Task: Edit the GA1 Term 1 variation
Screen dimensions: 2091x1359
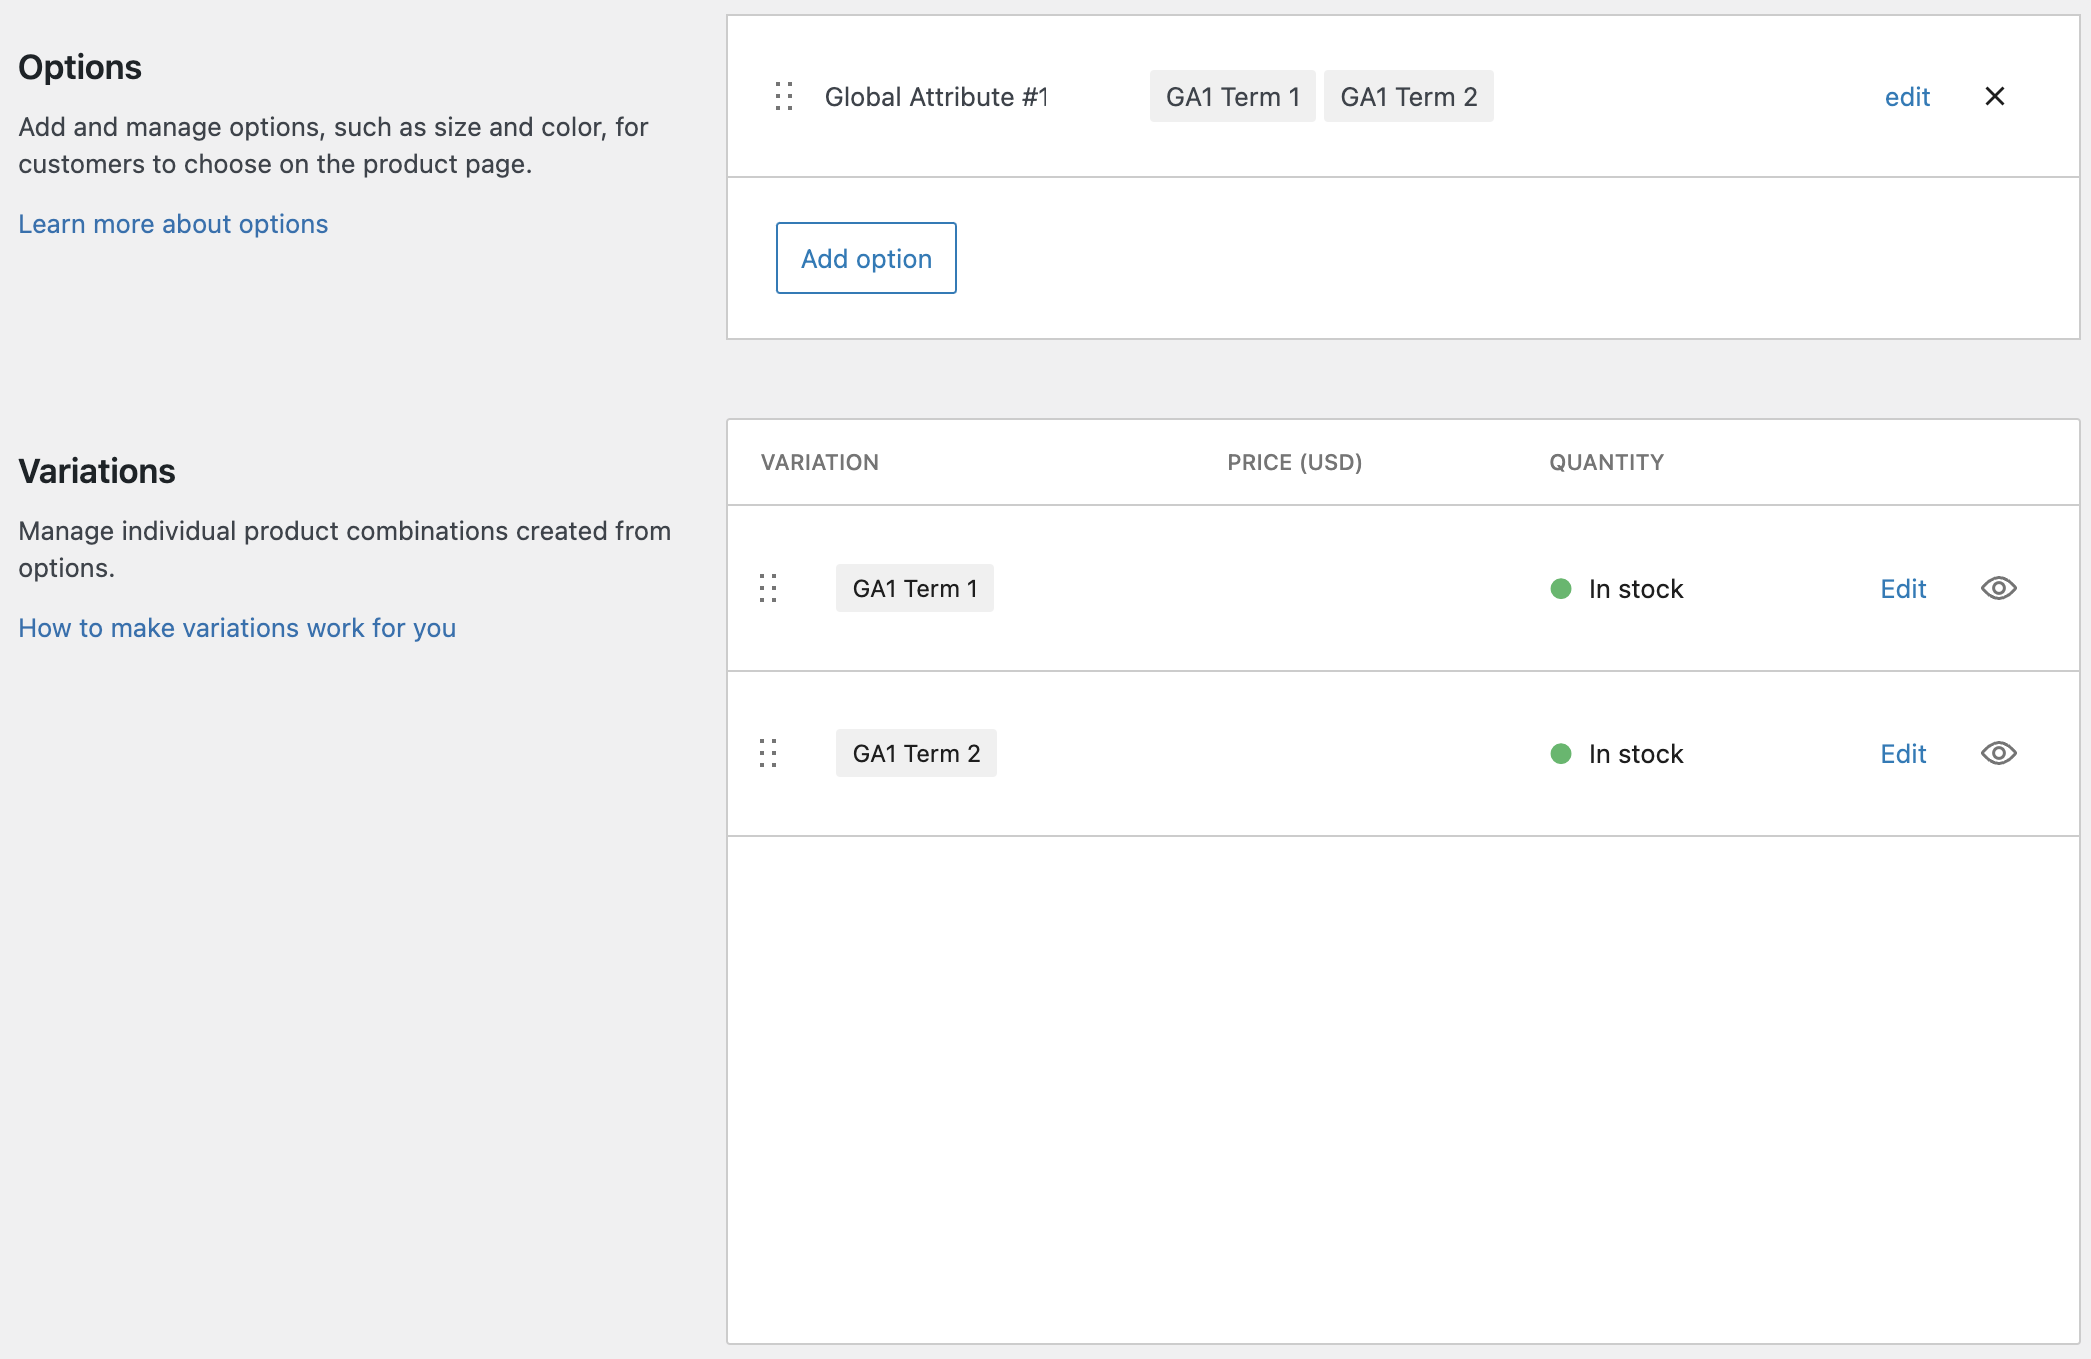Action: coord(1902,589)
